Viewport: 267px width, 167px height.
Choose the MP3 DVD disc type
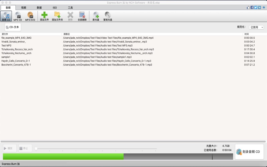30,16
